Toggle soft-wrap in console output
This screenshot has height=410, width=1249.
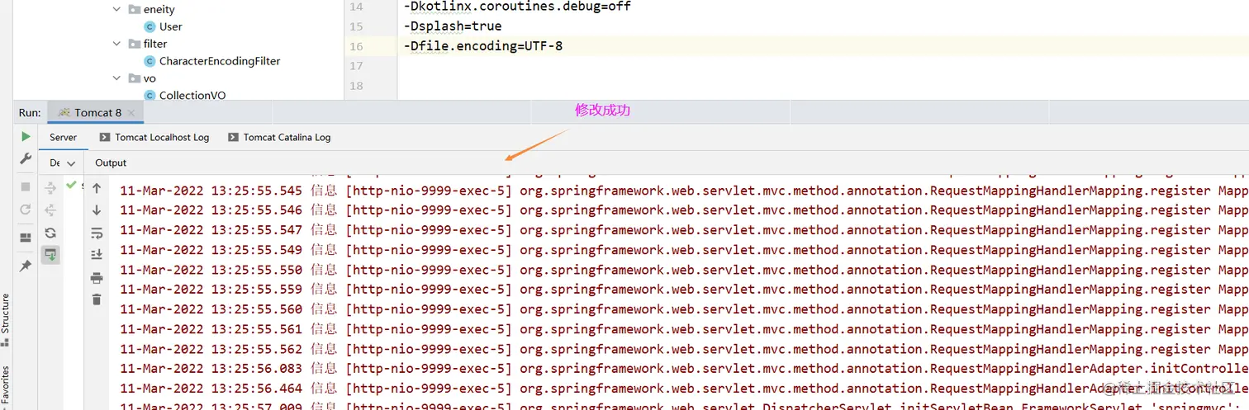(x=97, y=233)
